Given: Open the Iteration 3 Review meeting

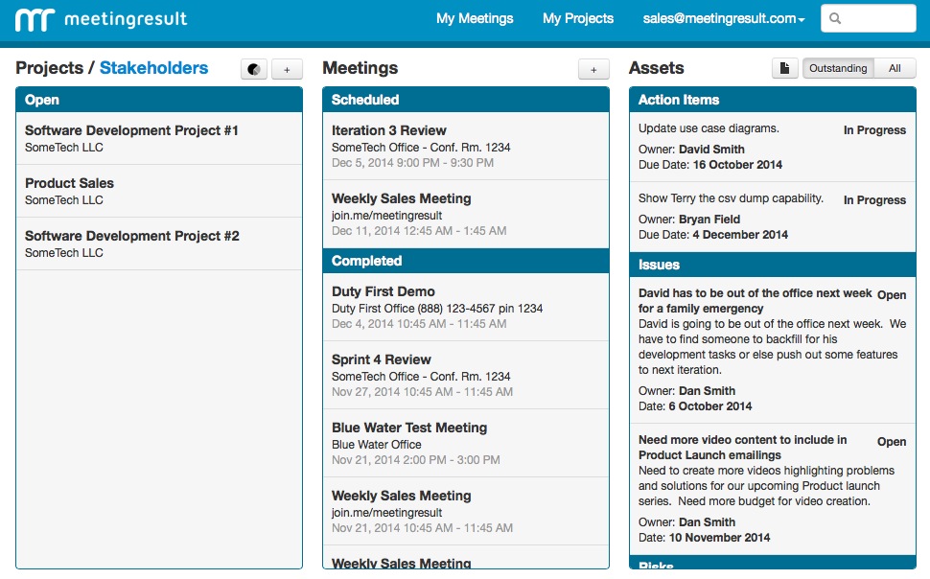Looking at the screenshot, I should tap(466, 146).
